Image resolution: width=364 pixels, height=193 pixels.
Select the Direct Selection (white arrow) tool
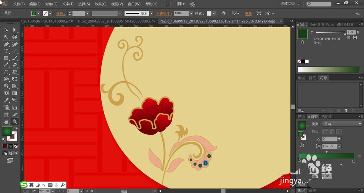pos(15,30)
